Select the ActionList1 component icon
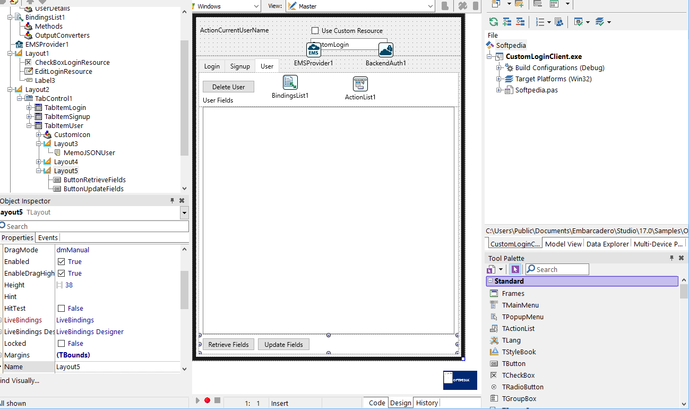This screenshot has height=409, width=689. (360, 84)
